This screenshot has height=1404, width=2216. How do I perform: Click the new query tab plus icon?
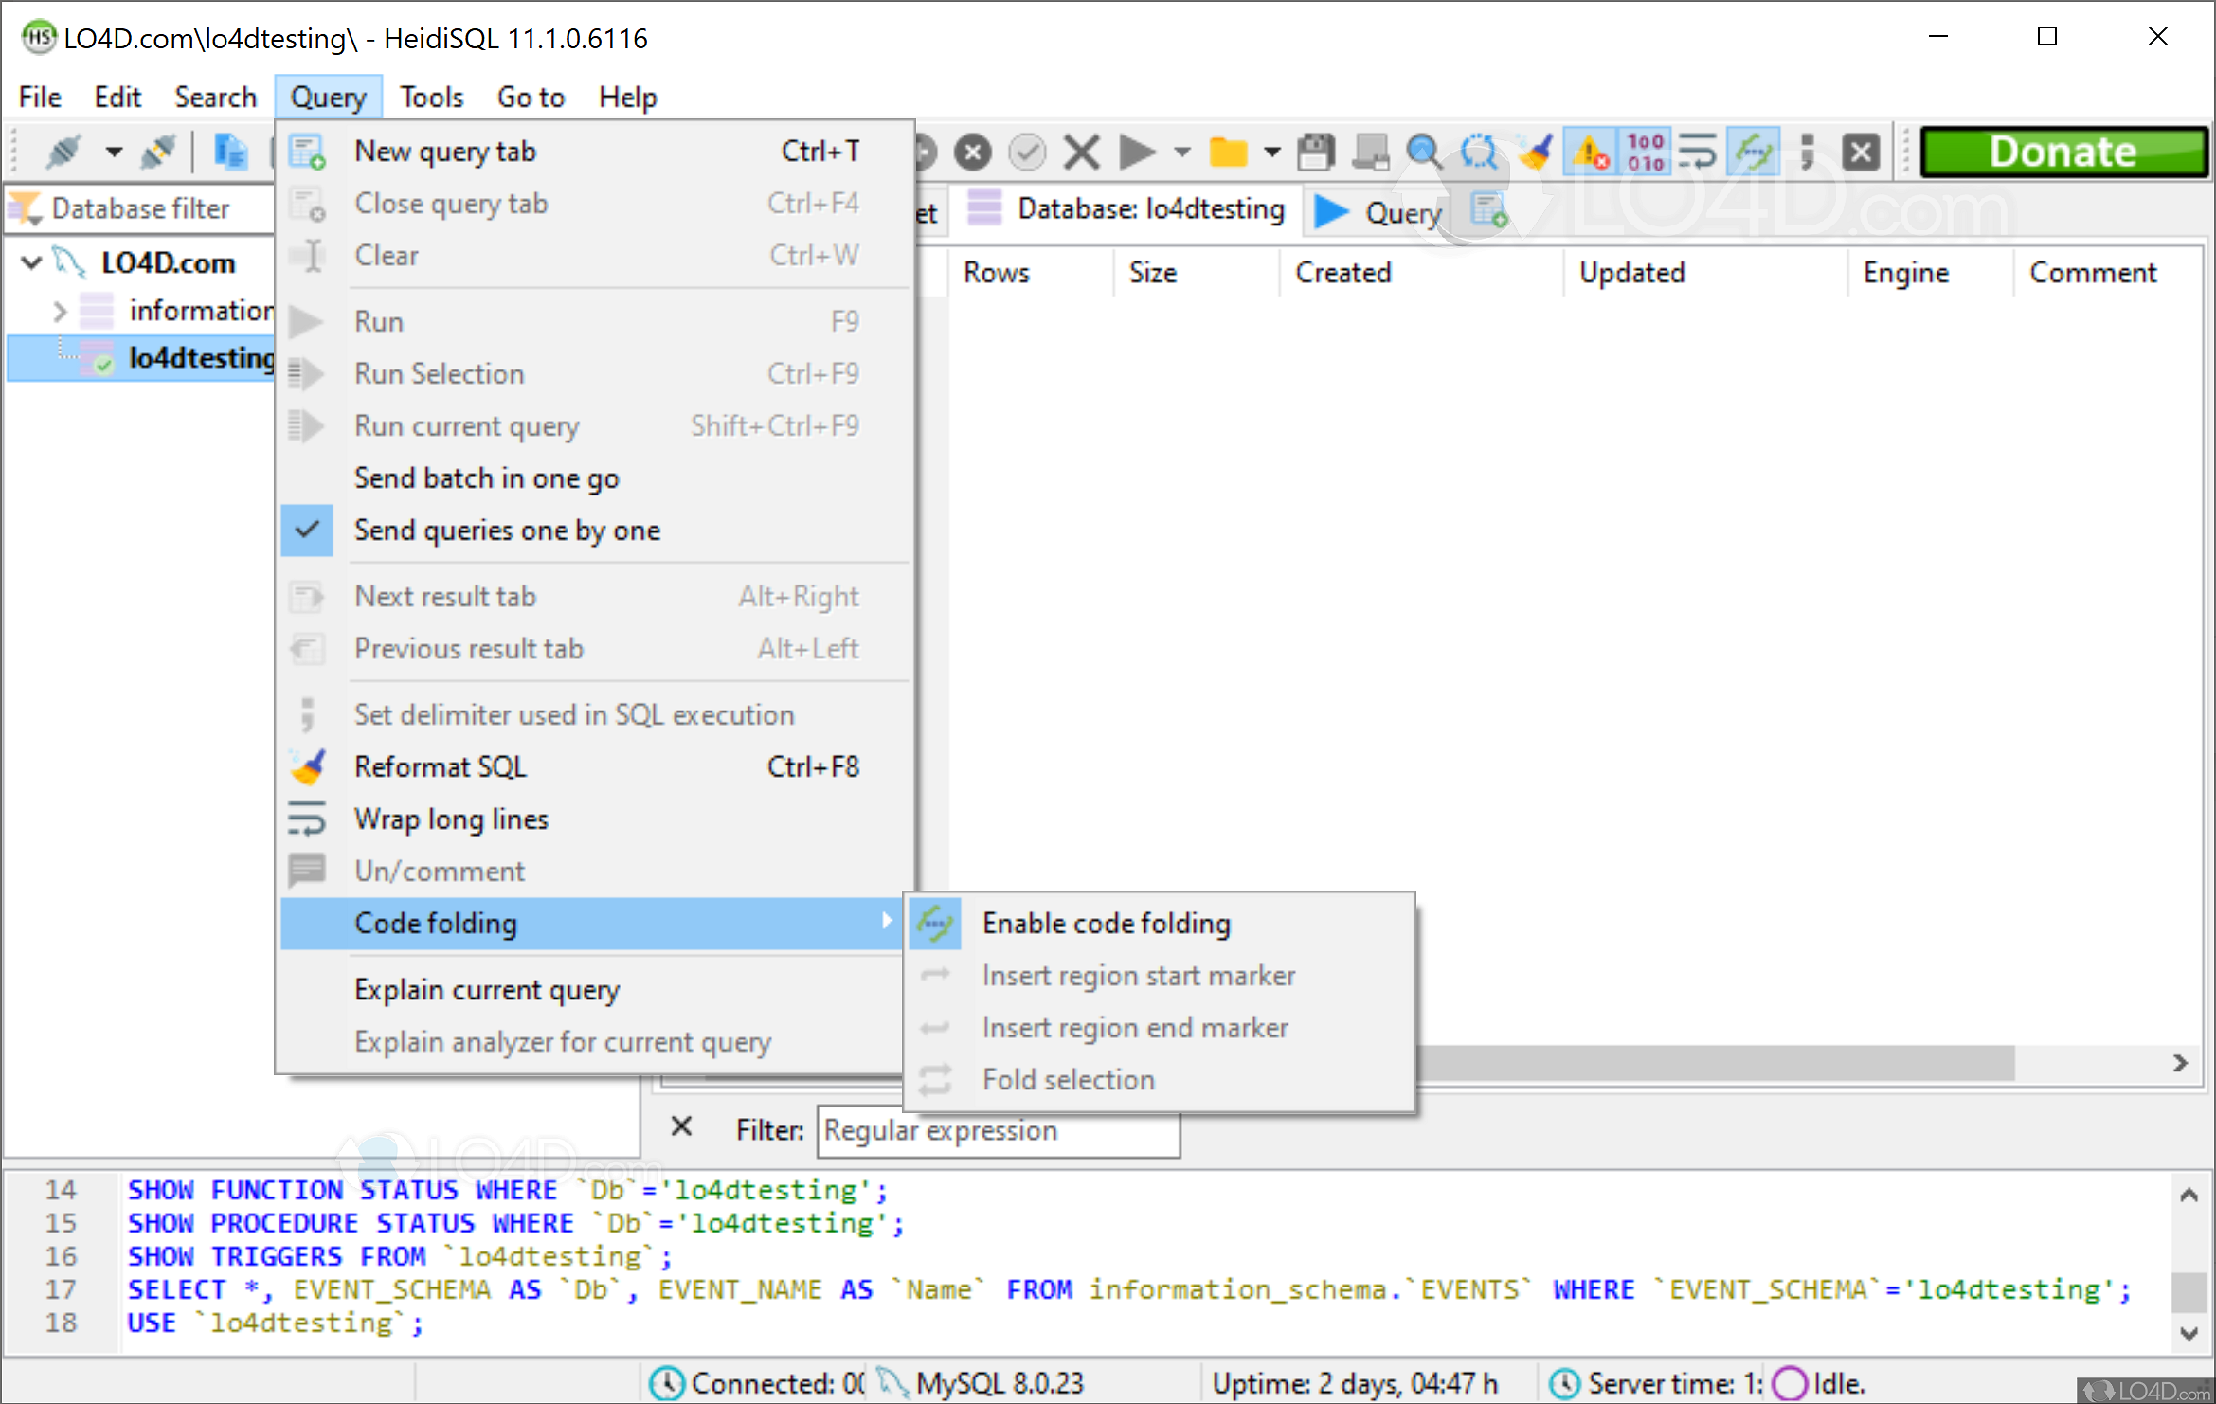point(1489,210)
